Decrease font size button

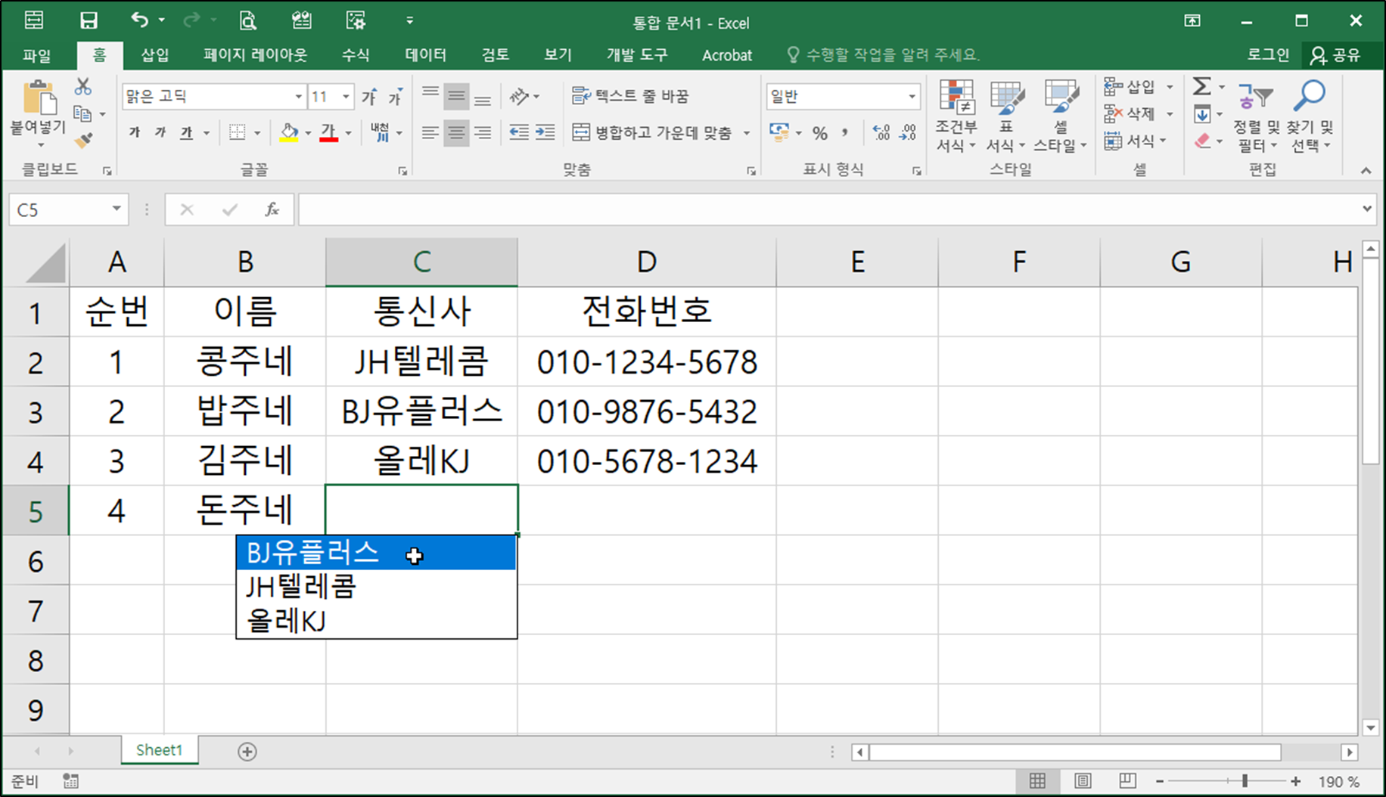396,96
